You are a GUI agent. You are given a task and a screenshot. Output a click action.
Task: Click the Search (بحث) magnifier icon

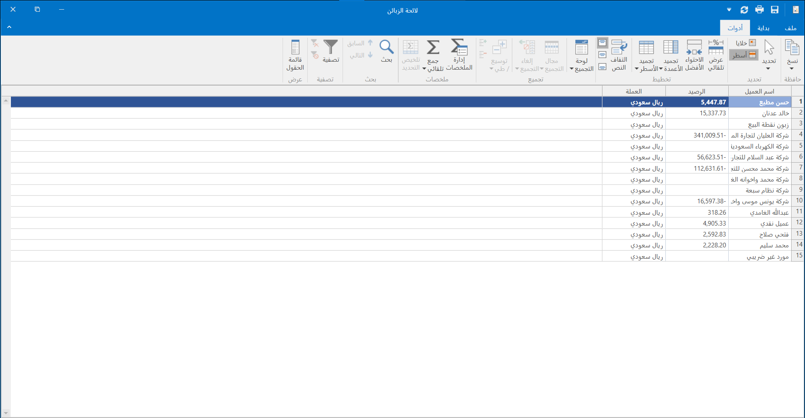(x=386, y=47)
